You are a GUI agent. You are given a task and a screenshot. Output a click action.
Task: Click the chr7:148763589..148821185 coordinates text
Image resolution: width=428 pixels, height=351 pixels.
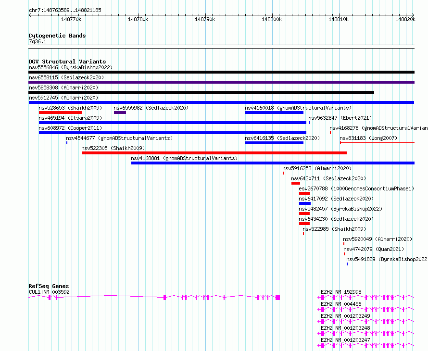click(65, 11)
